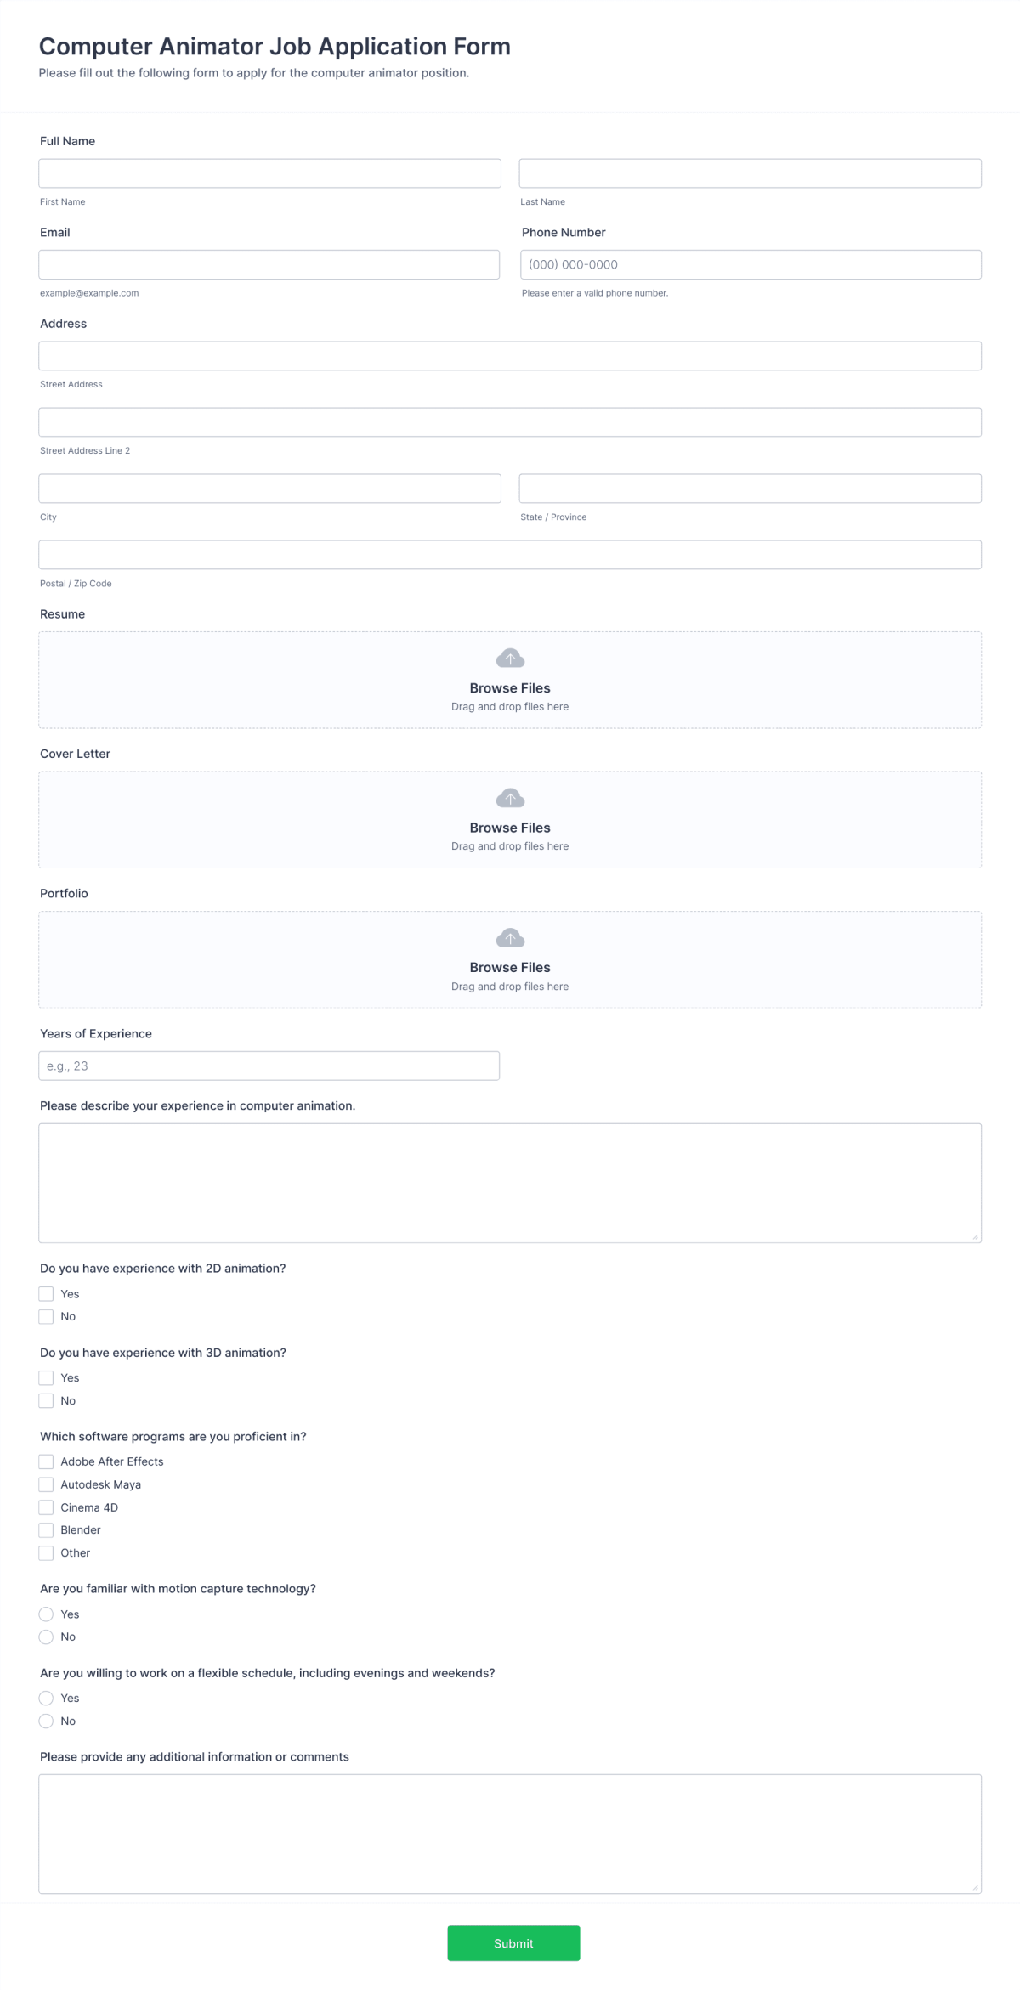Click the Phone Number input field
Screen dimensions: 1020x1990
click(751, 264)
